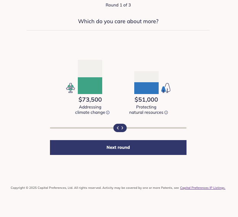Click the Next round button
The image size is (238, 217).
(x=118, y=147)
